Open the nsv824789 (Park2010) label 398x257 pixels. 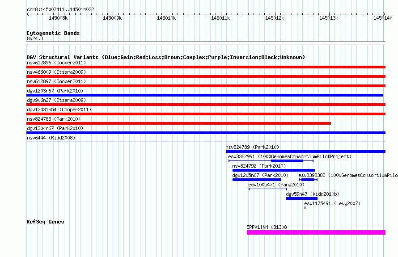(252, 147)
